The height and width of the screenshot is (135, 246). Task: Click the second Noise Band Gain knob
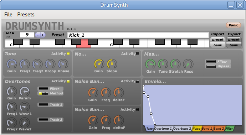click(x=93, y=120)
